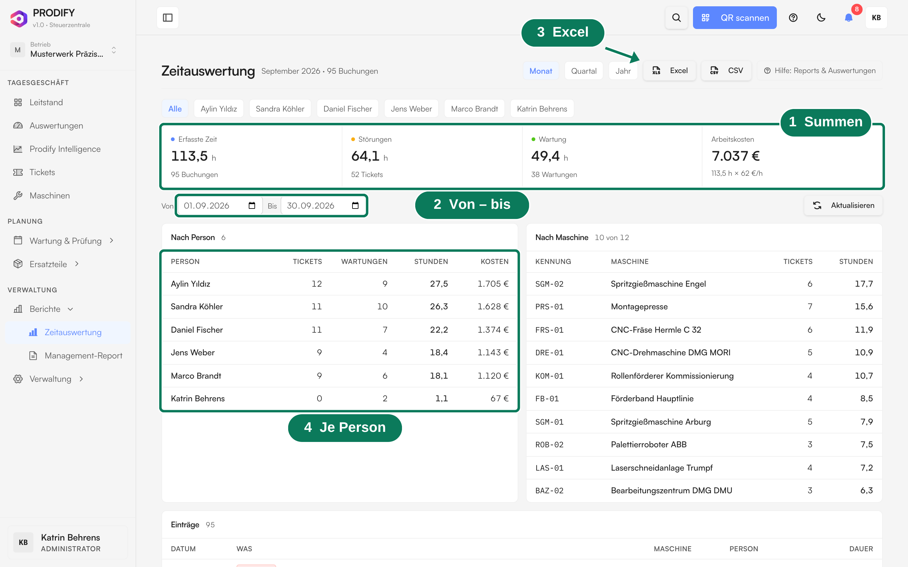Filter by Sandra Köhler chip
The image size is (908, 567).
click(x=280, y=109)
